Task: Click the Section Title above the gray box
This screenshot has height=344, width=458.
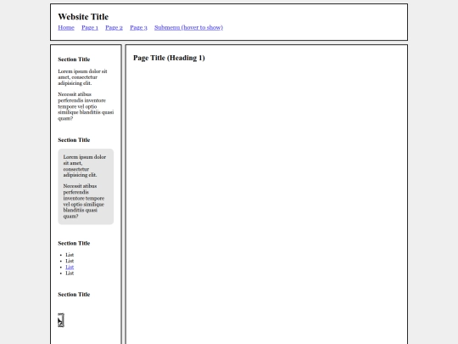Action: click(x=74, y=140)
